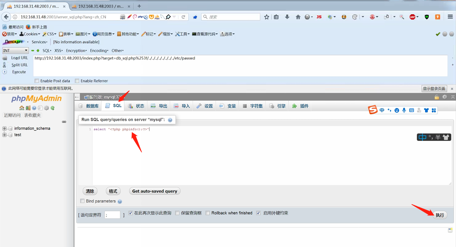The height and width of the screenshot is (247, 456).
Task: Click the Adblock Plus toolbar icon
Action: coord(412,17)
